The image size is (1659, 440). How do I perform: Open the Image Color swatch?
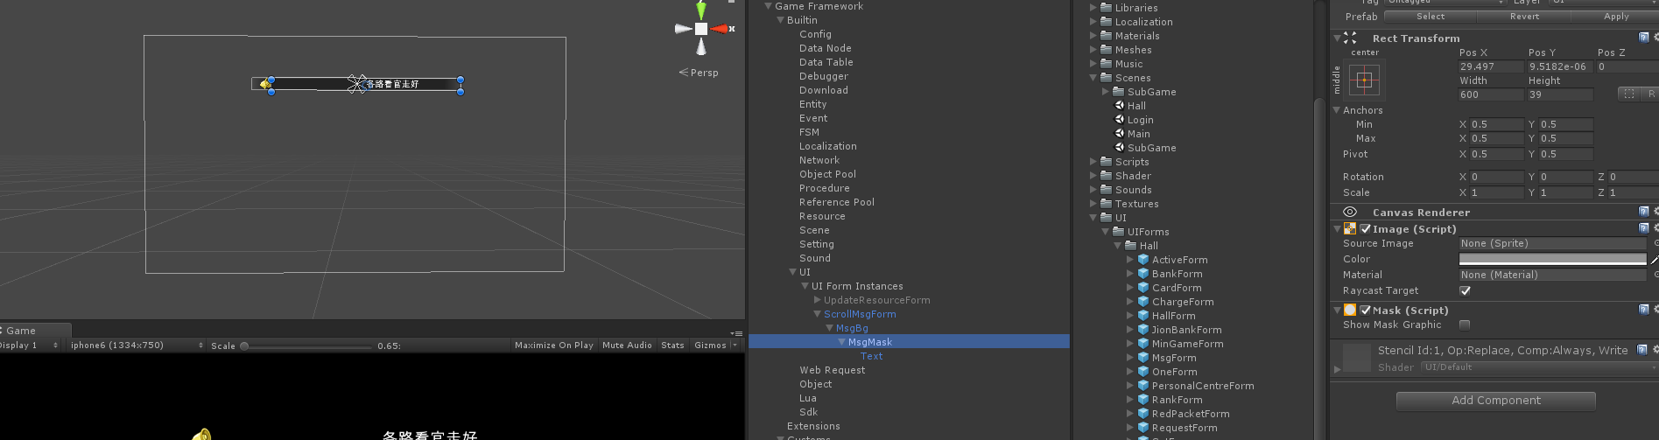(x=1552, y=259)
